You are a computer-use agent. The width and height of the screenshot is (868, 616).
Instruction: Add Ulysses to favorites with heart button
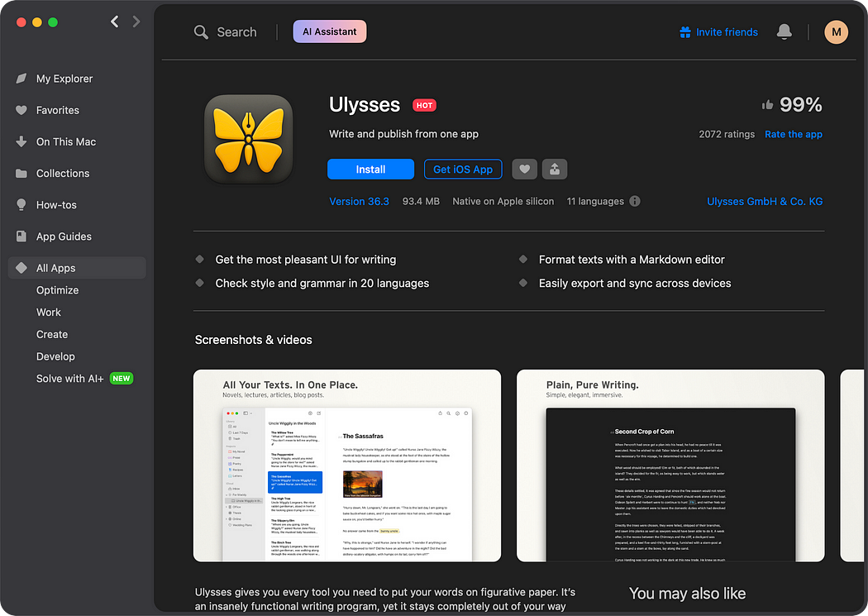tap(524, 170)
